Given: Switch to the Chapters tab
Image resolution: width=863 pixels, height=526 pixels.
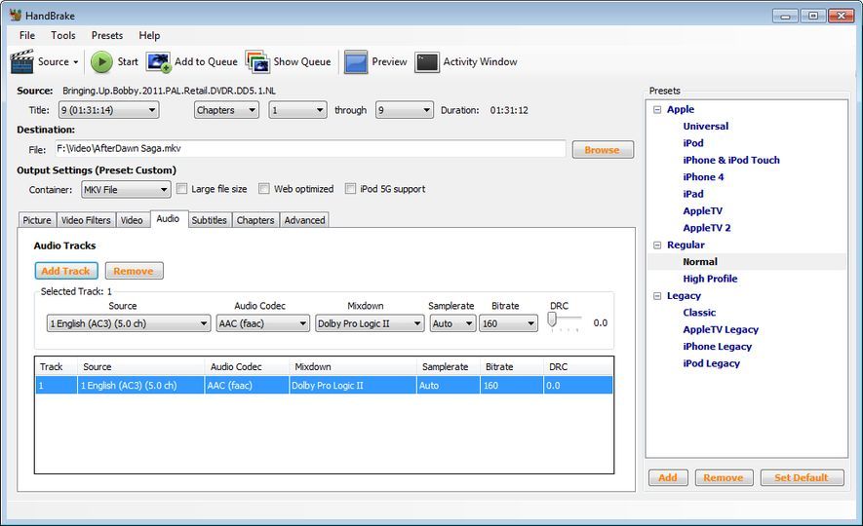Looking at the screenshot, I should (x=255, y=220).
